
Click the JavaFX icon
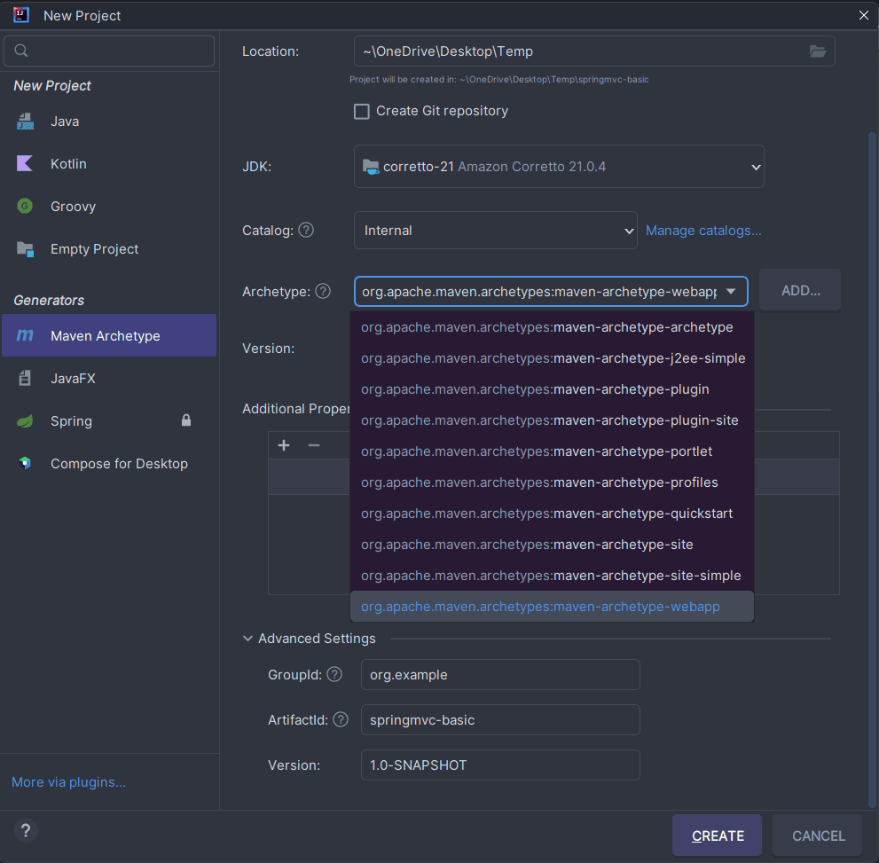point(25,378)
